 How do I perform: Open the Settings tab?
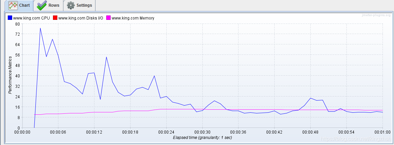click(x=80, y=5)
